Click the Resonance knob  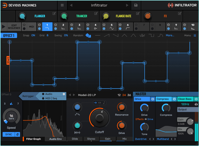click(122, 107)
